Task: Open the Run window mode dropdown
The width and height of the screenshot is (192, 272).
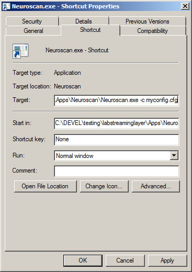Action: [x=117, y=155]
